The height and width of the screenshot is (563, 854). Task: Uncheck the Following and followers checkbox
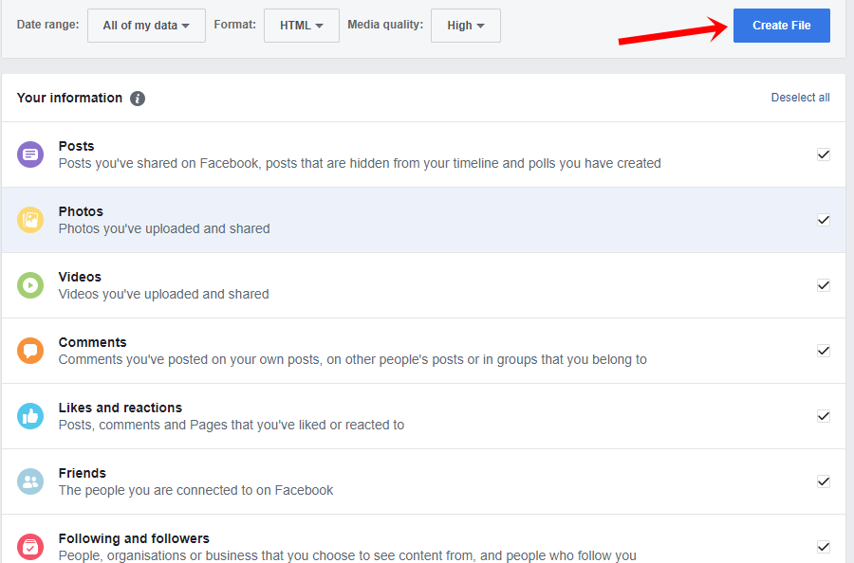coord(824,547)
